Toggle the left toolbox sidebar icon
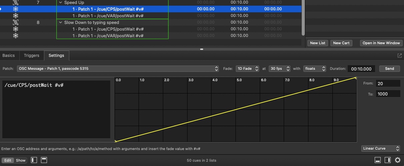Screen dimensions: 404x166 [34, 160]
